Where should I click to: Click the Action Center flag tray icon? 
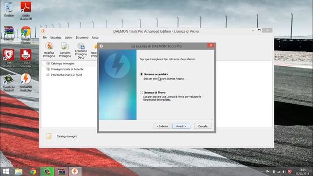click(268, 172)
